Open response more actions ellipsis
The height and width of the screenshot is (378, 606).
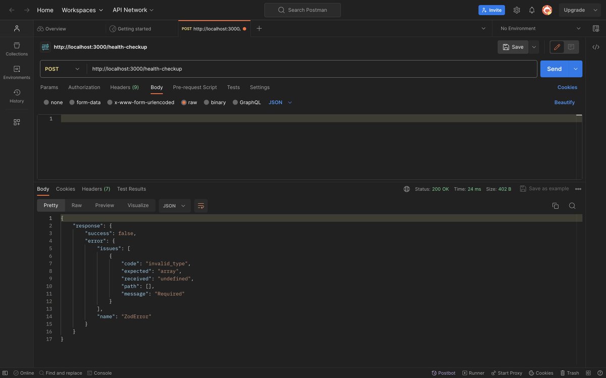point(578,189)
